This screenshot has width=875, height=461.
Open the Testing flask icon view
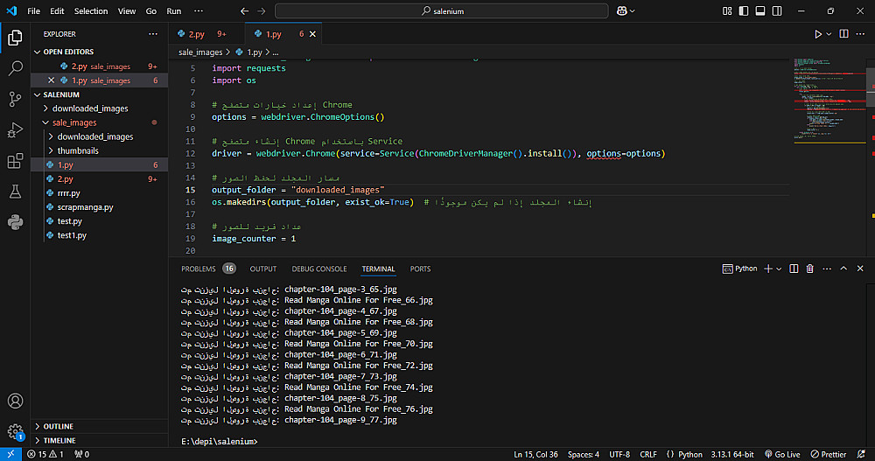pos(15,192)
